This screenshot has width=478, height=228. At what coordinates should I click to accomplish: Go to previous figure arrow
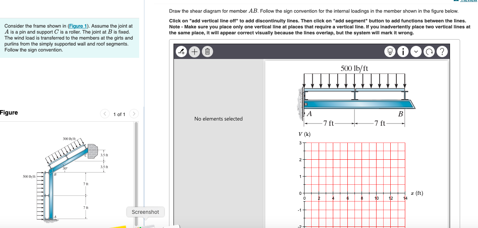click(x=105, y=114)
